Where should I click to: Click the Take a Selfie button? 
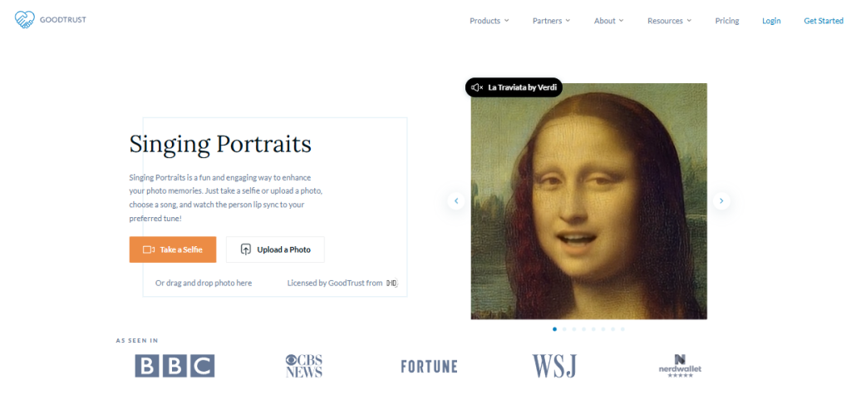point(173,249)
